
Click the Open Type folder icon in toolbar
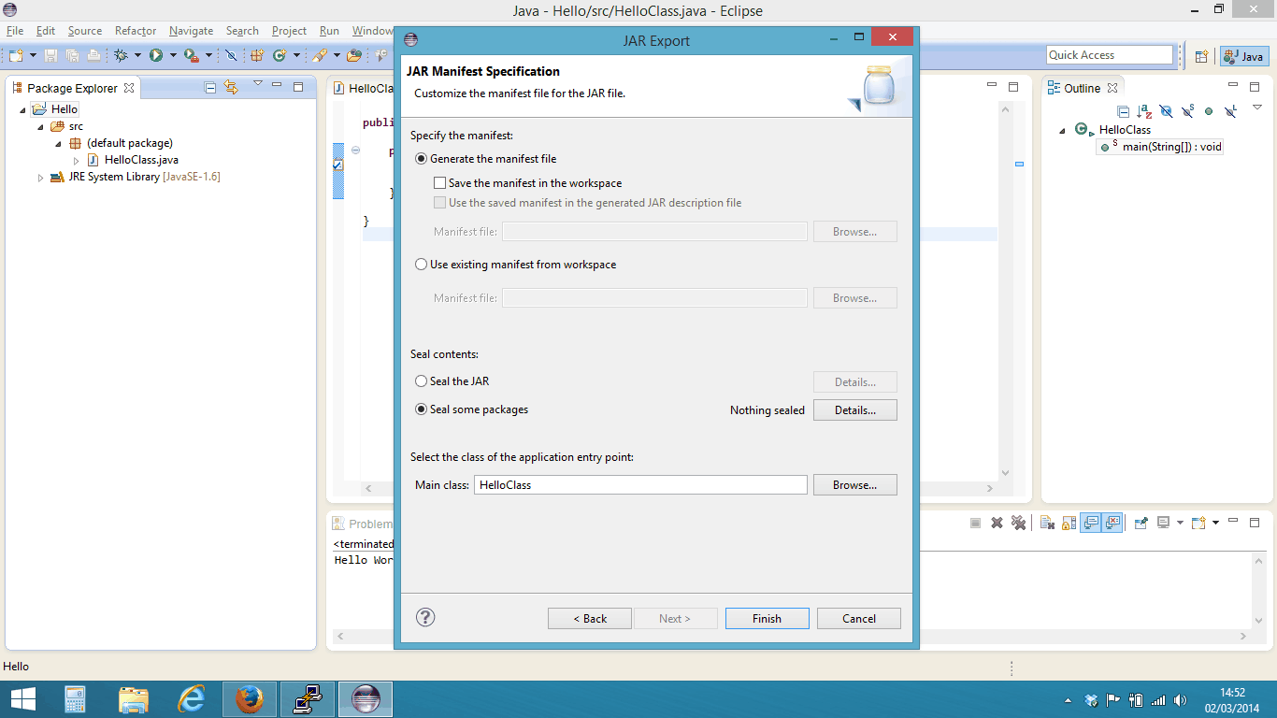click(354, 55)
